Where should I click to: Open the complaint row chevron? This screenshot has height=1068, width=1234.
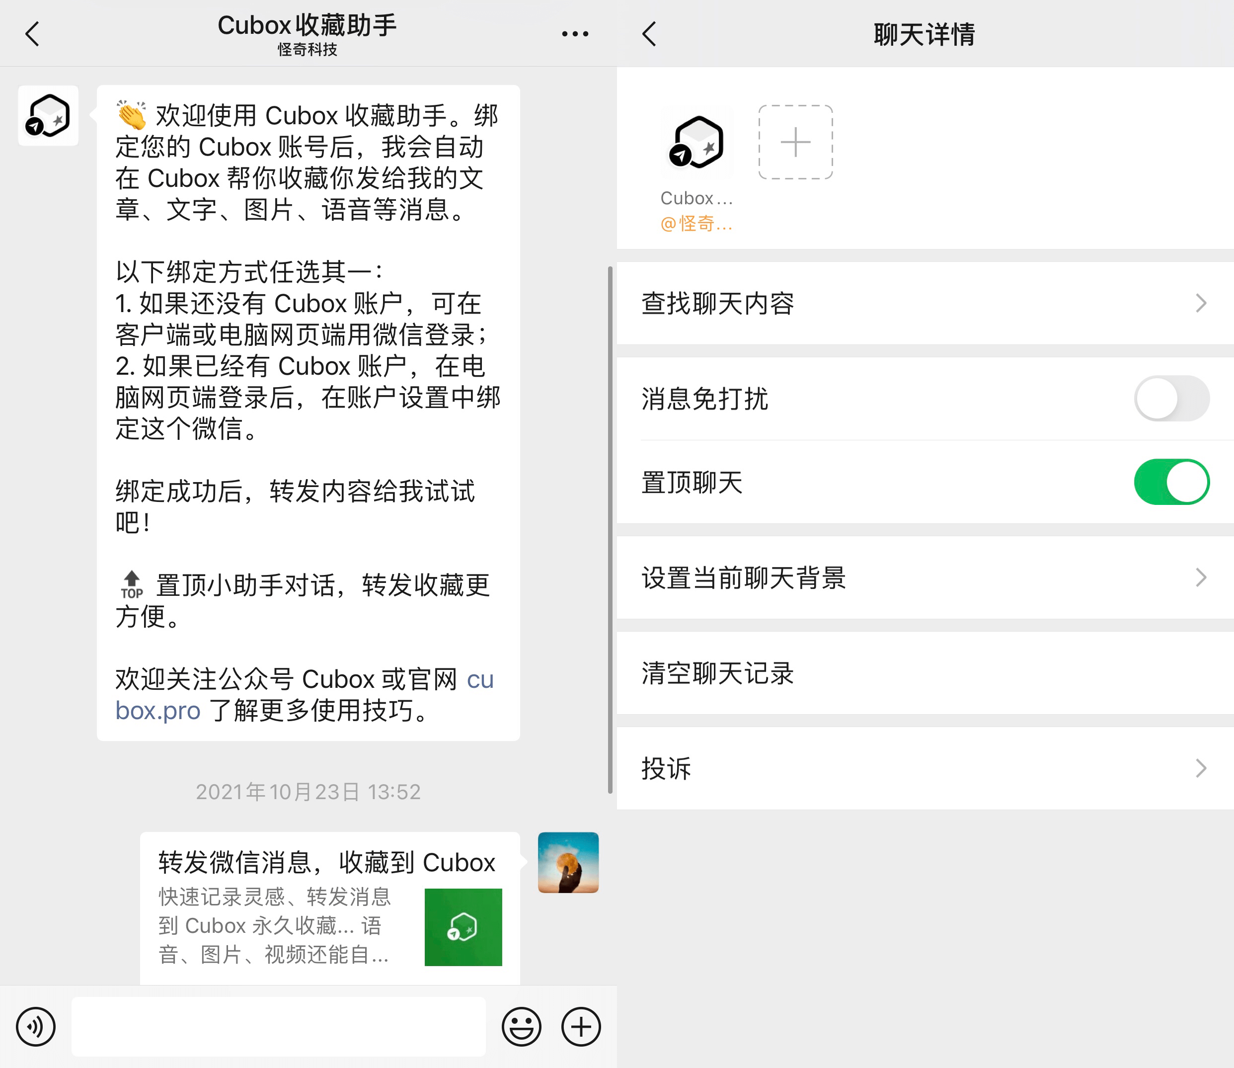(x=1201, y=768)
